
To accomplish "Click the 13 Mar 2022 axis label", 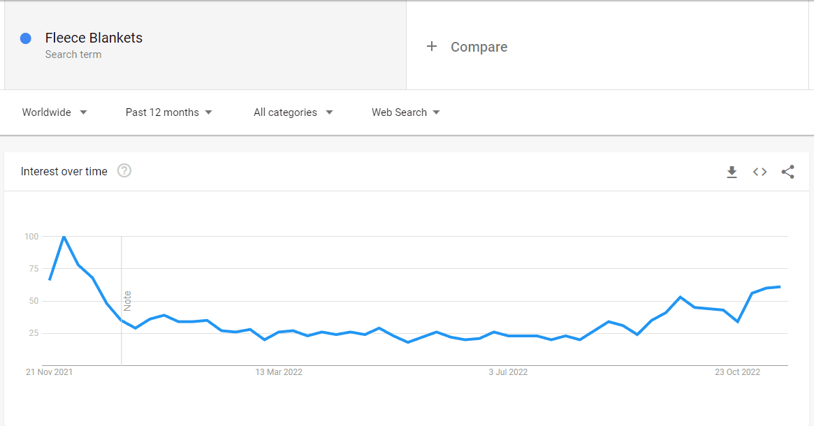I will pos(279,372).
